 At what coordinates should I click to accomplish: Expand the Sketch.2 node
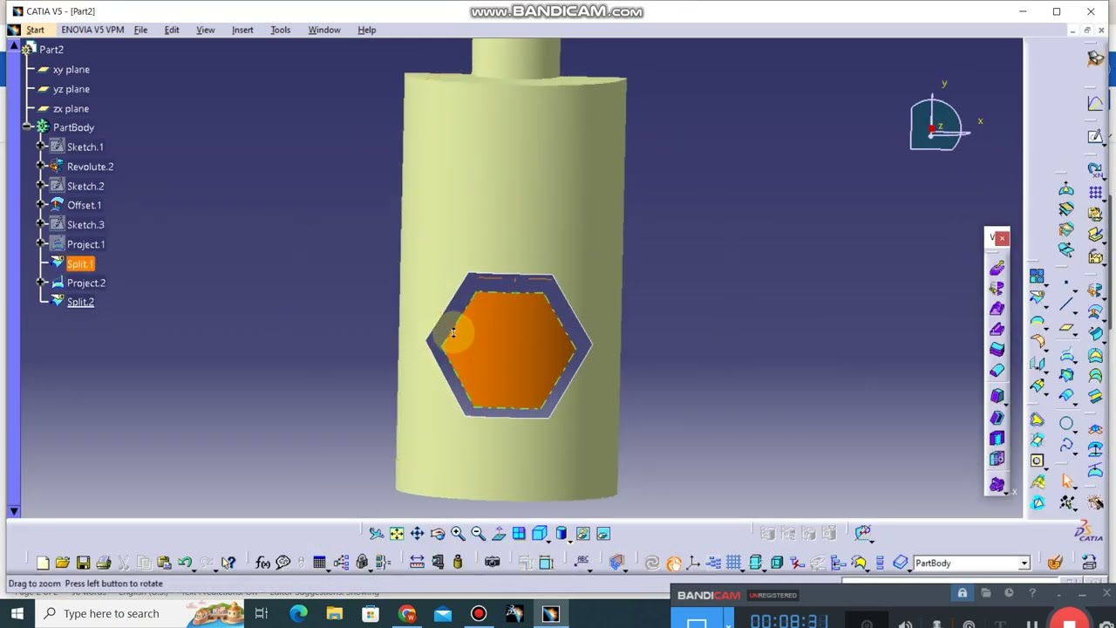click(x=41, y=186)
